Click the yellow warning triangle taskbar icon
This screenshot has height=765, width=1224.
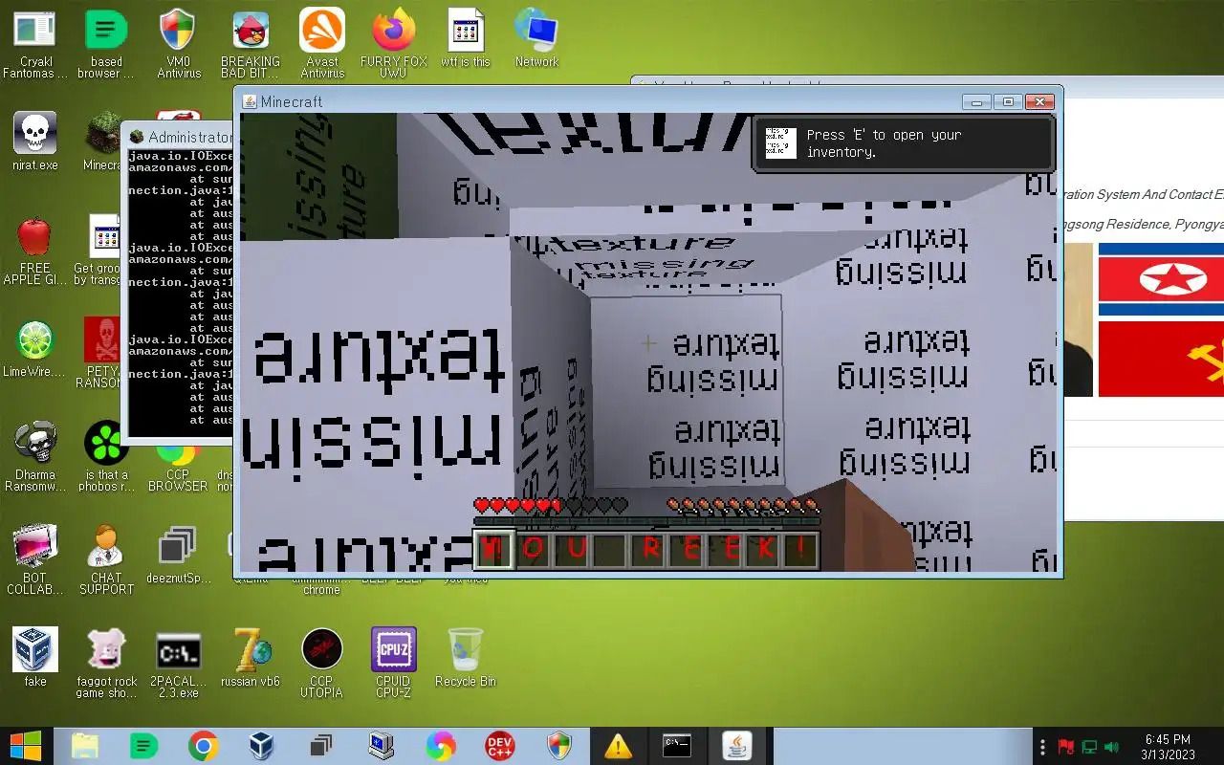pos(618,746)
